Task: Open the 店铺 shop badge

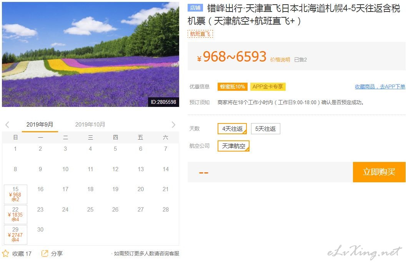Action: click(195, 8)
